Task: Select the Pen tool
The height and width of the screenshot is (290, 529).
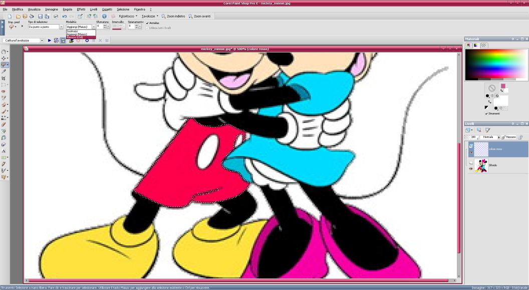Action: tap(4, 164)
